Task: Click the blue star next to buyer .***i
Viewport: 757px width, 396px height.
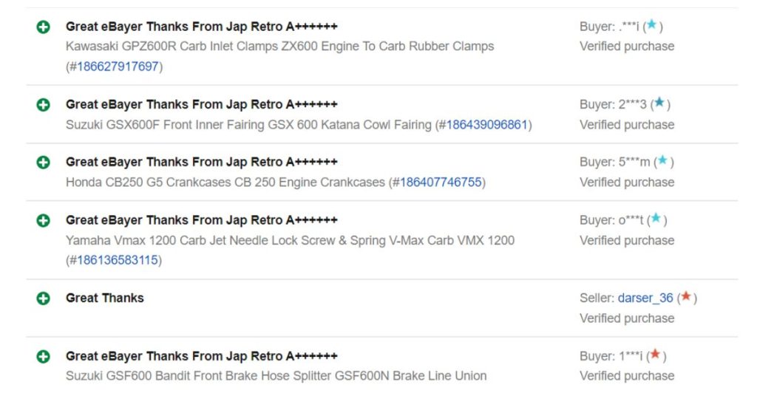Action: coord(652,24)
